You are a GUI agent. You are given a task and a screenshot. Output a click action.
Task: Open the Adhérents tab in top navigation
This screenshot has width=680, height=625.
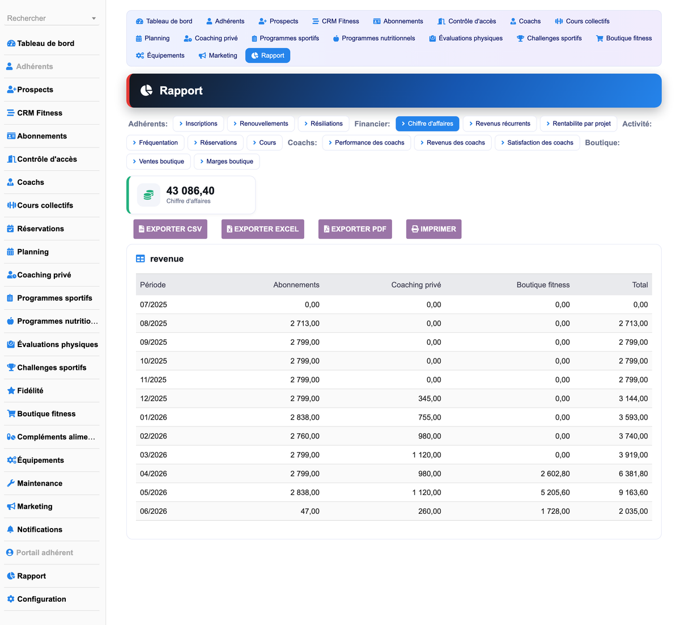click(225, 21)
